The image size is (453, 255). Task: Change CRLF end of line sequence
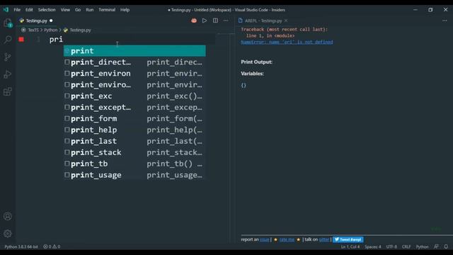[406, 246]
